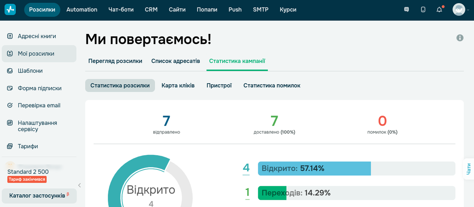Click the Перевірка email sidebar icon
The height and width of the screenshot is (207, 474).
point(10,106)
